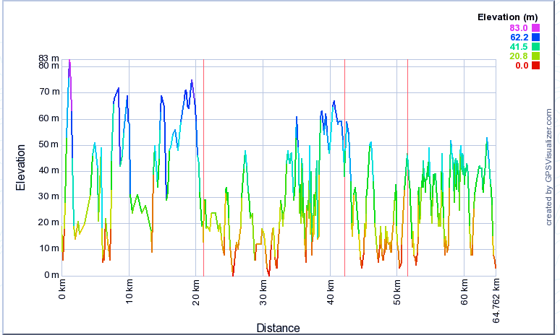The image size is (560, 335).
Task: Click the "Distance" x-axis title
Action: point(278,329)
